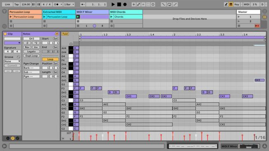Enable the Punch-In switch icon
This screenshot has width=269, height=151.
(x=163, y=5)
